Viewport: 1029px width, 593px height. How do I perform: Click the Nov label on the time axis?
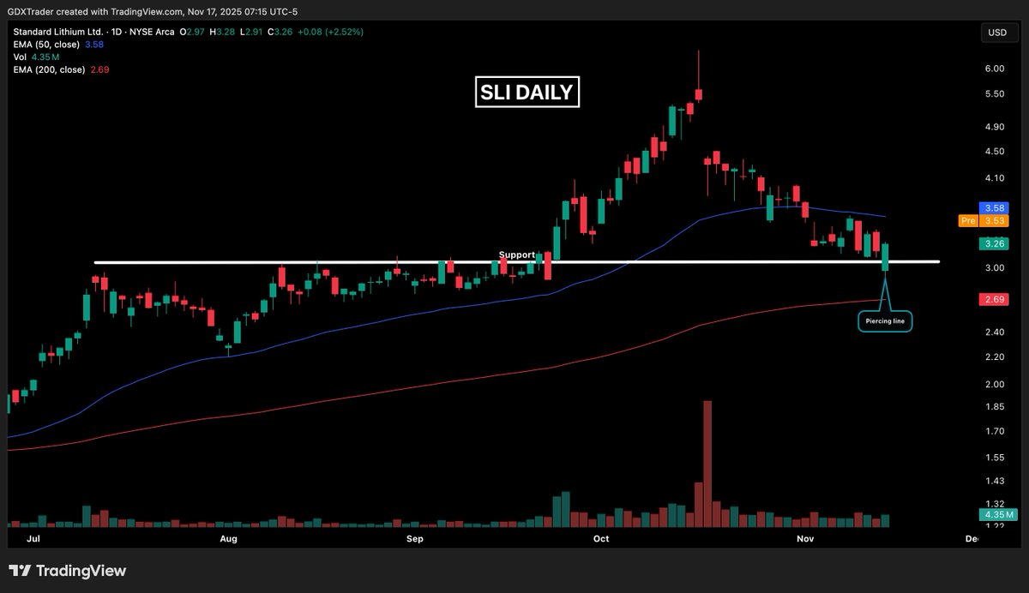(804, 539)
